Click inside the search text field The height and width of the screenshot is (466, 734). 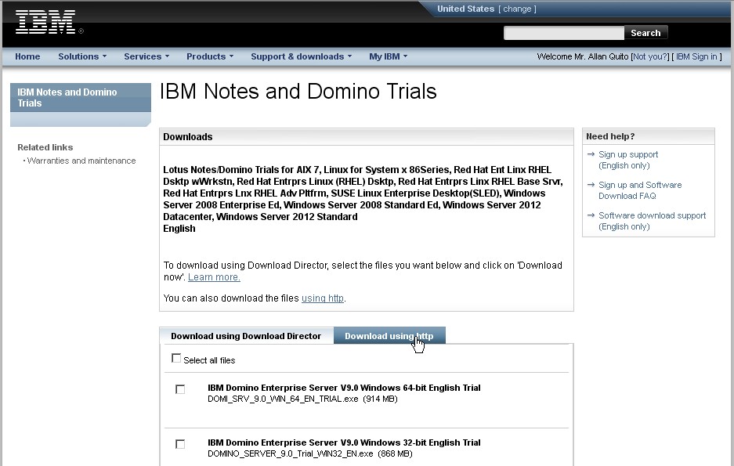563,32
